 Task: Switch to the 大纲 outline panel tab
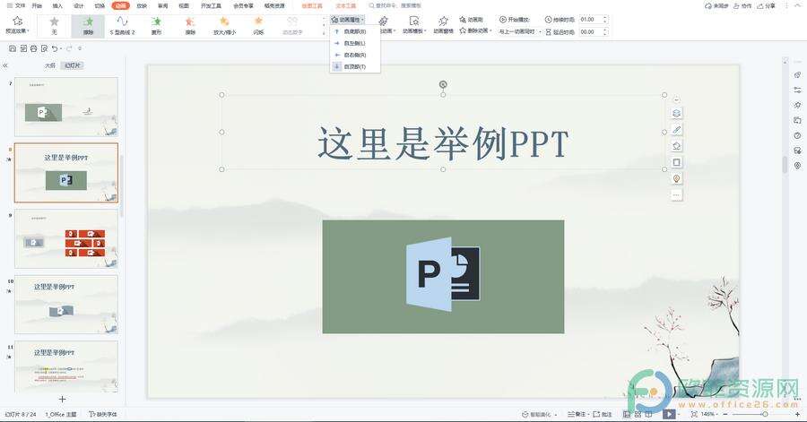point(50,65)
